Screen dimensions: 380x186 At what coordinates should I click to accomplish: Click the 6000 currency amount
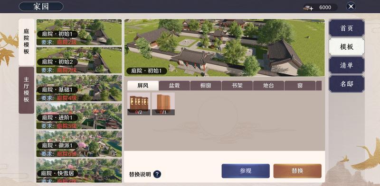[325, 8]
